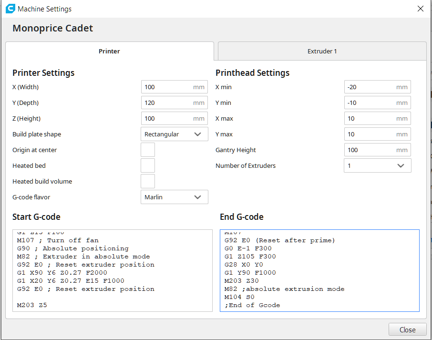Click 'G1 Z105 F300' line in End G-code

click(x=250, y=257)
